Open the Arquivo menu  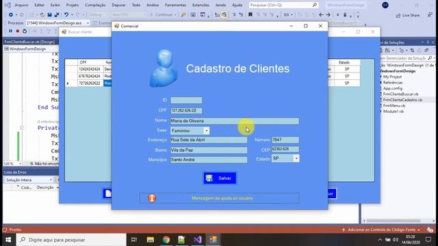click(x=21, y=5)
